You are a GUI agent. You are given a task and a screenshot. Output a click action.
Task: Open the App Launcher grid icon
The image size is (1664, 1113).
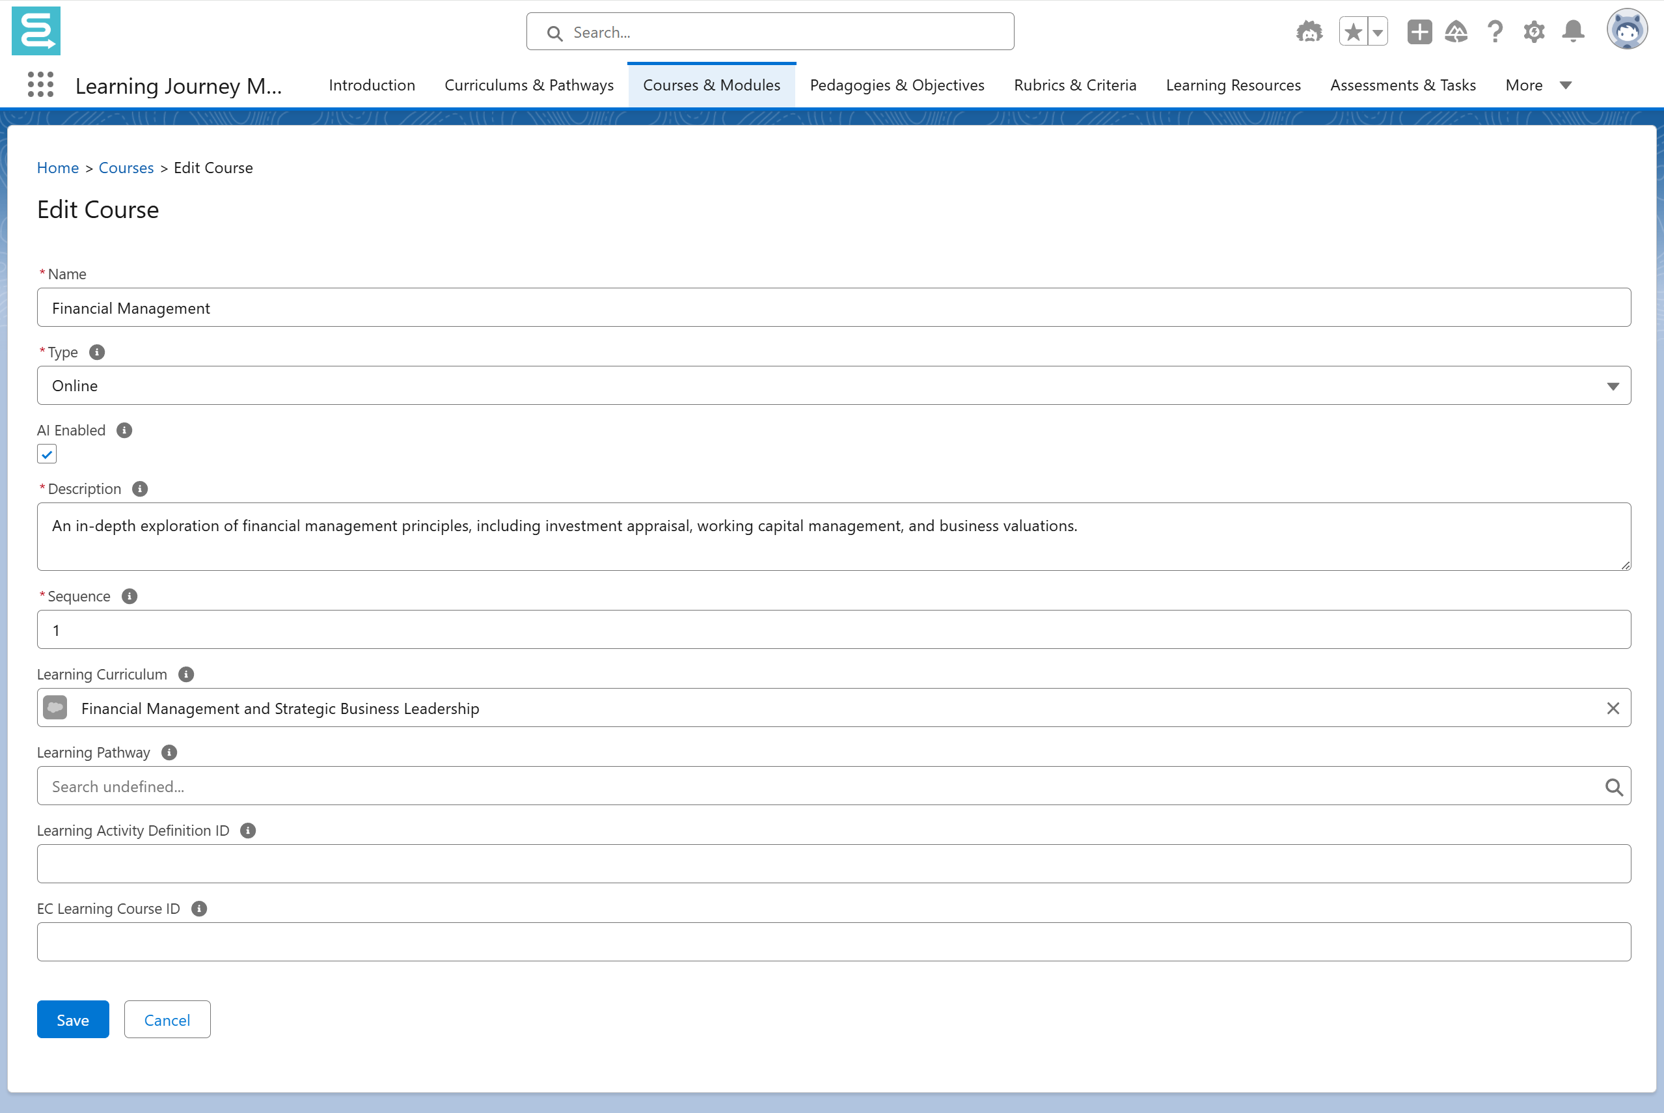(40, 85)
